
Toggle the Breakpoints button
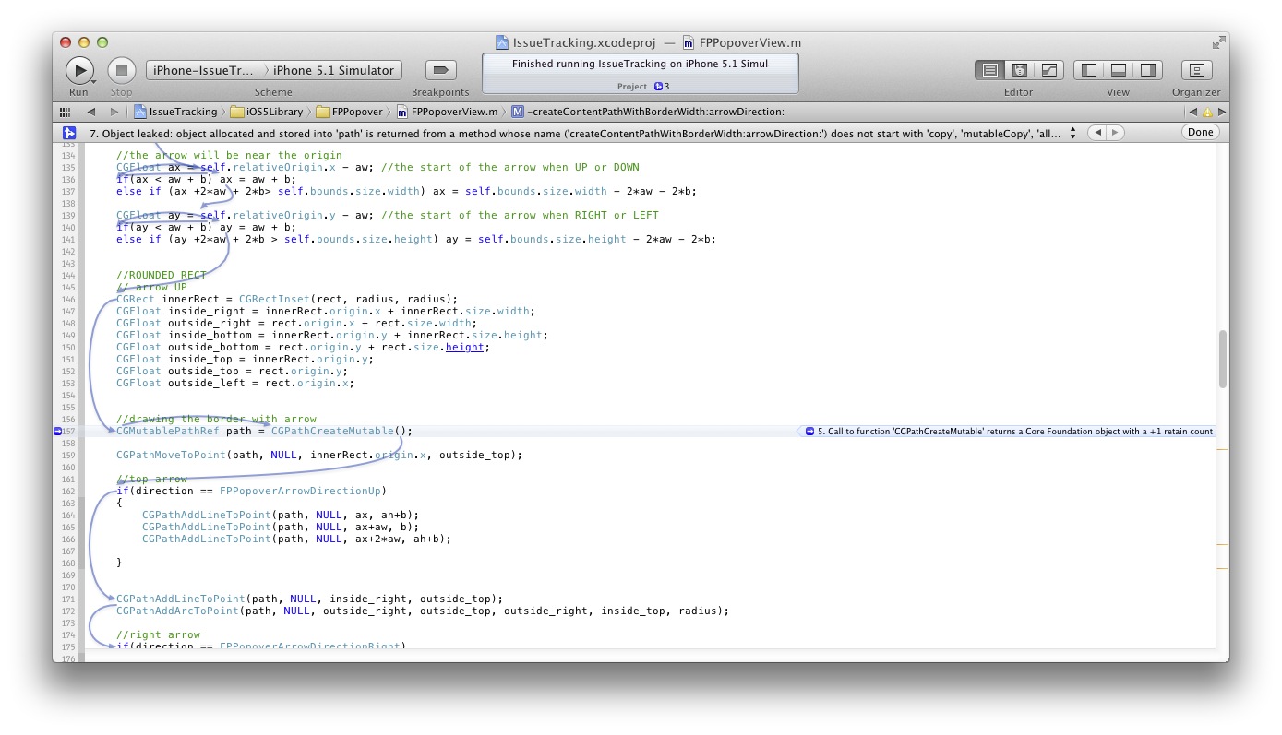(x=440, y=70)
